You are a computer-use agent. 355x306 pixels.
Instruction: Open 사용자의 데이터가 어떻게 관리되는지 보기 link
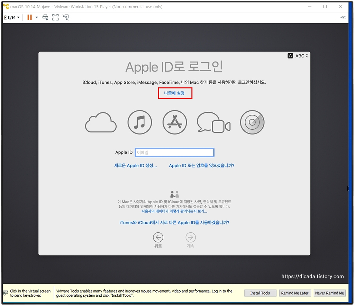point(174,211)
